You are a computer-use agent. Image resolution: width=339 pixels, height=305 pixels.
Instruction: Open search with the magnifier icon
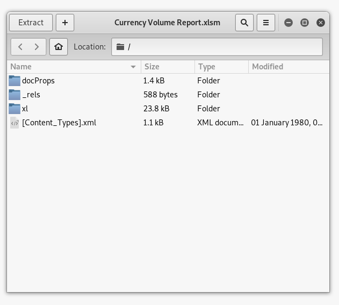[x=244, y=23]
